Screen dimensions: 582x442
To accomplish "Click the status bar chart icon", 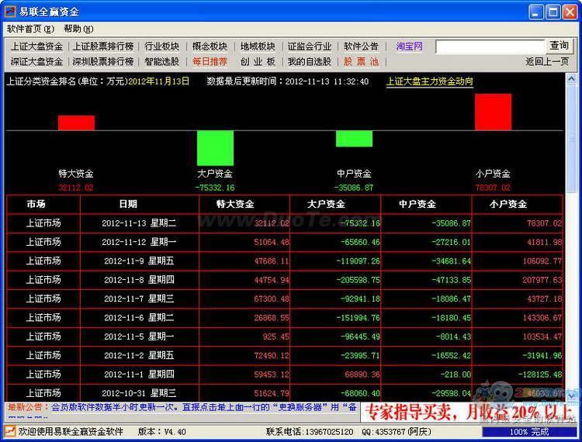I will coord(9,431).
